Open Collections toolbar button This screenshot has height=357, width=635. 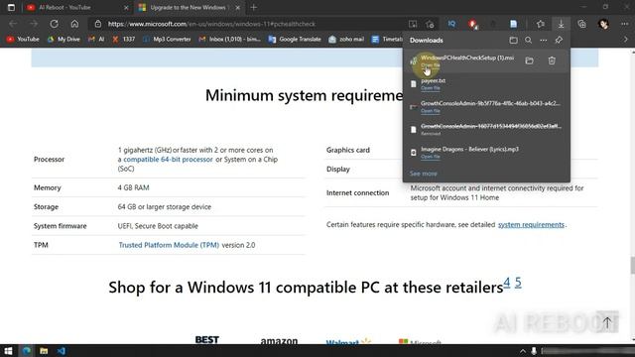[x=582, y=24]
